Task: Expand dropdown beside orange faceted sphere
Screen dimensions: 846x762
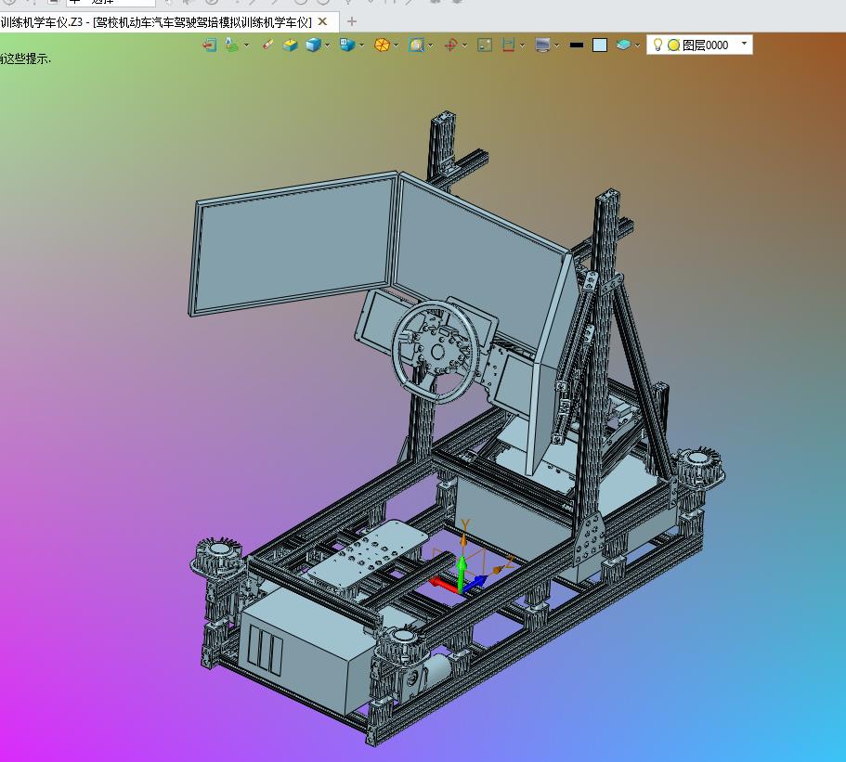Action: click(396, 45)
